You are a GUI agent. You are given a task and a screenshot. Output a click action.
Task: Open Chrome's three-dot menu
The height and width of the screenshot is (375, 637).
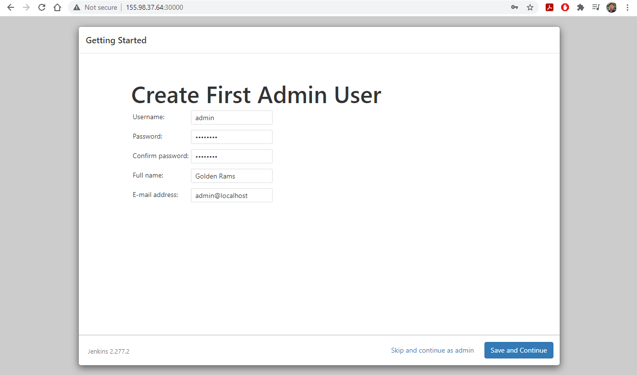(x=627, y=7)
